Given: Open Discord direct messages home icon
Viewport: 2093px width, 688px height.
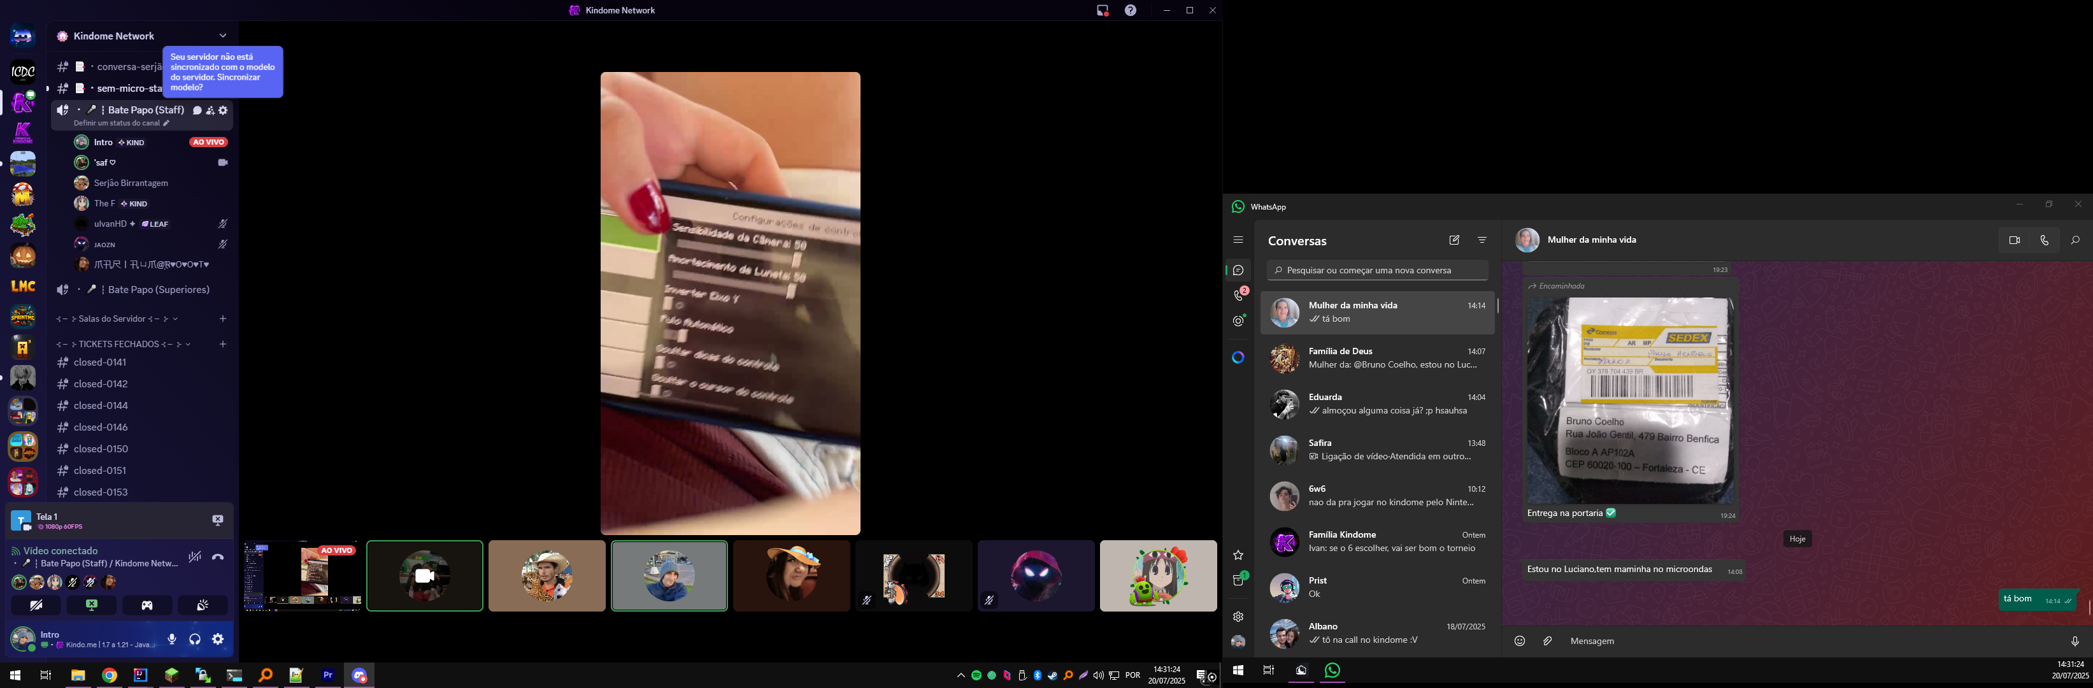Looking at the screenshot, I should click(x=23, y=36).
